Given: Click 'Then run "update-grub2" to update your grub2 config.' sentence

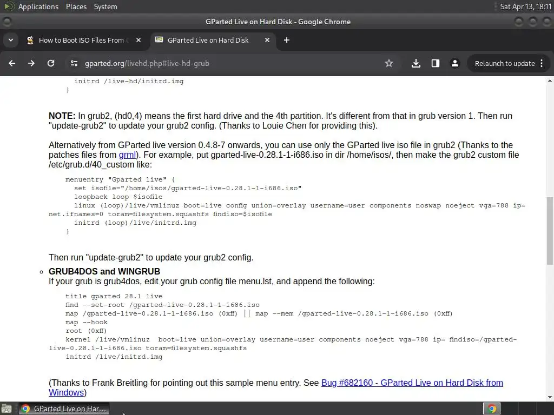Looking at the screenshot, I should point(151,257).
